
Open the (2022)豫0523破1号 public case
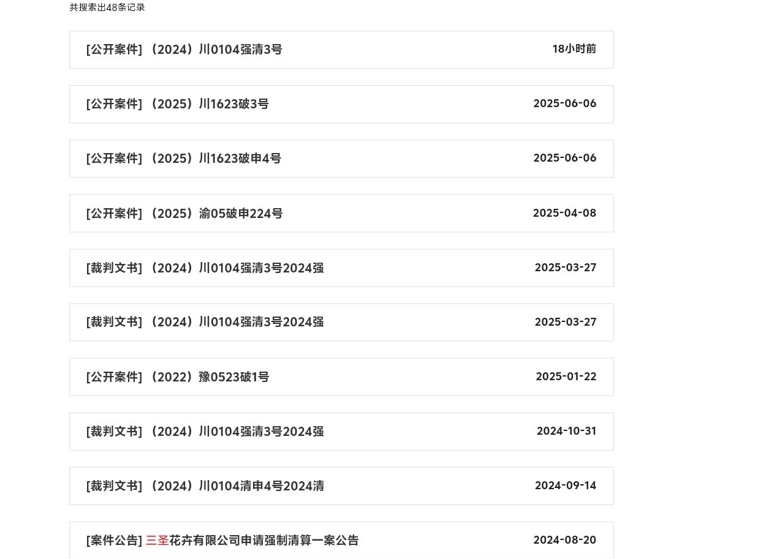click(x=341, y=377)
